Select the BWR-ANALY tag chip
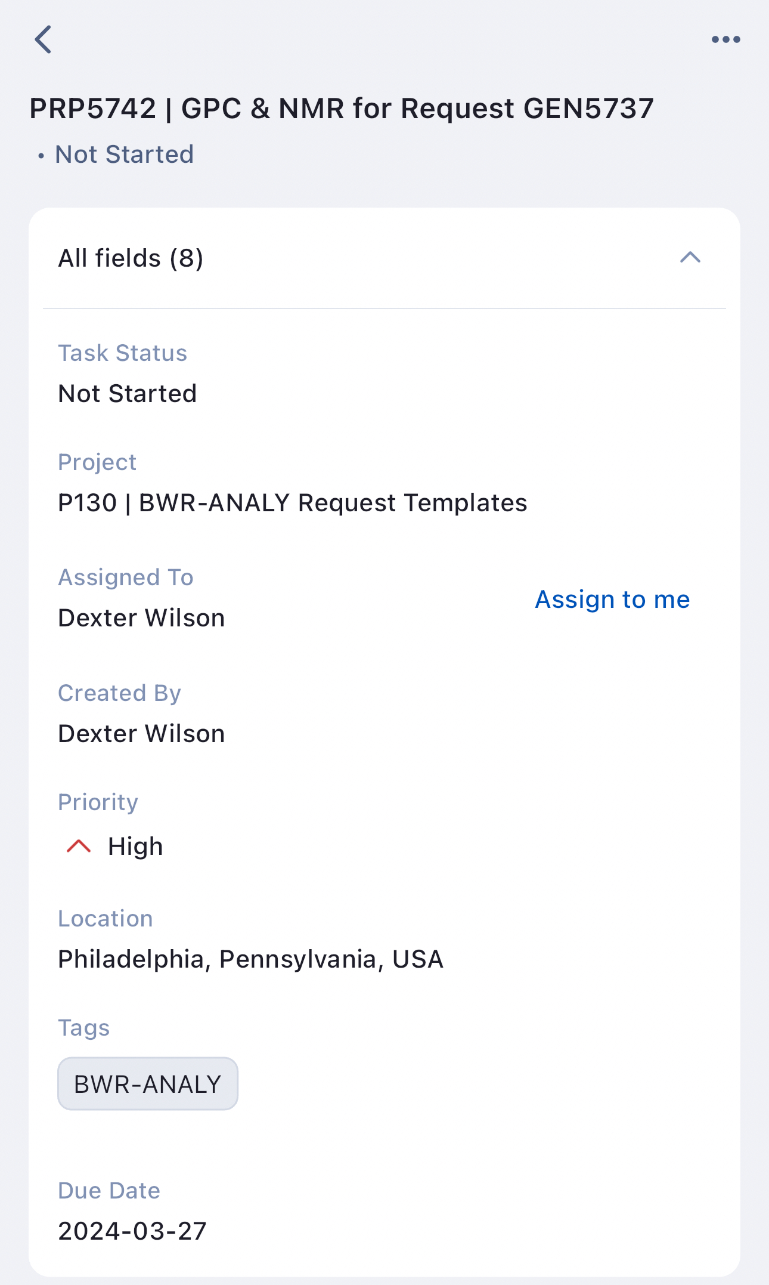This screenshot has width=769, height=1285. pyautogui.click(x=148, y=1083)
